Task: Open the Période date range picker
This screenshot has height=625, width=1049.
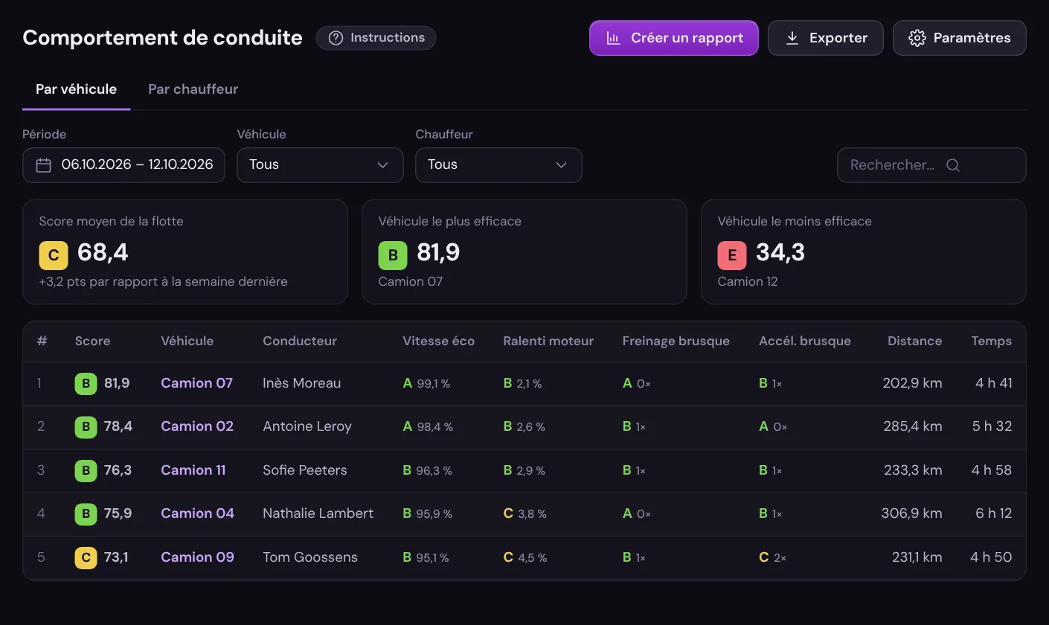Action: pos(123,164)
